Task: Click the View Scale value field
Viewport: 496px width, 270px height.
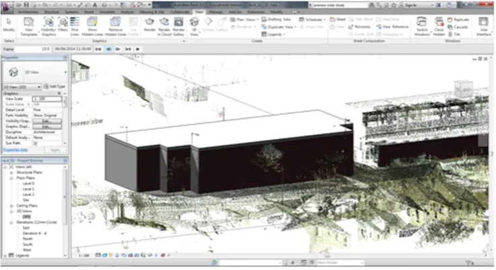Action: [x=47, y=99]
